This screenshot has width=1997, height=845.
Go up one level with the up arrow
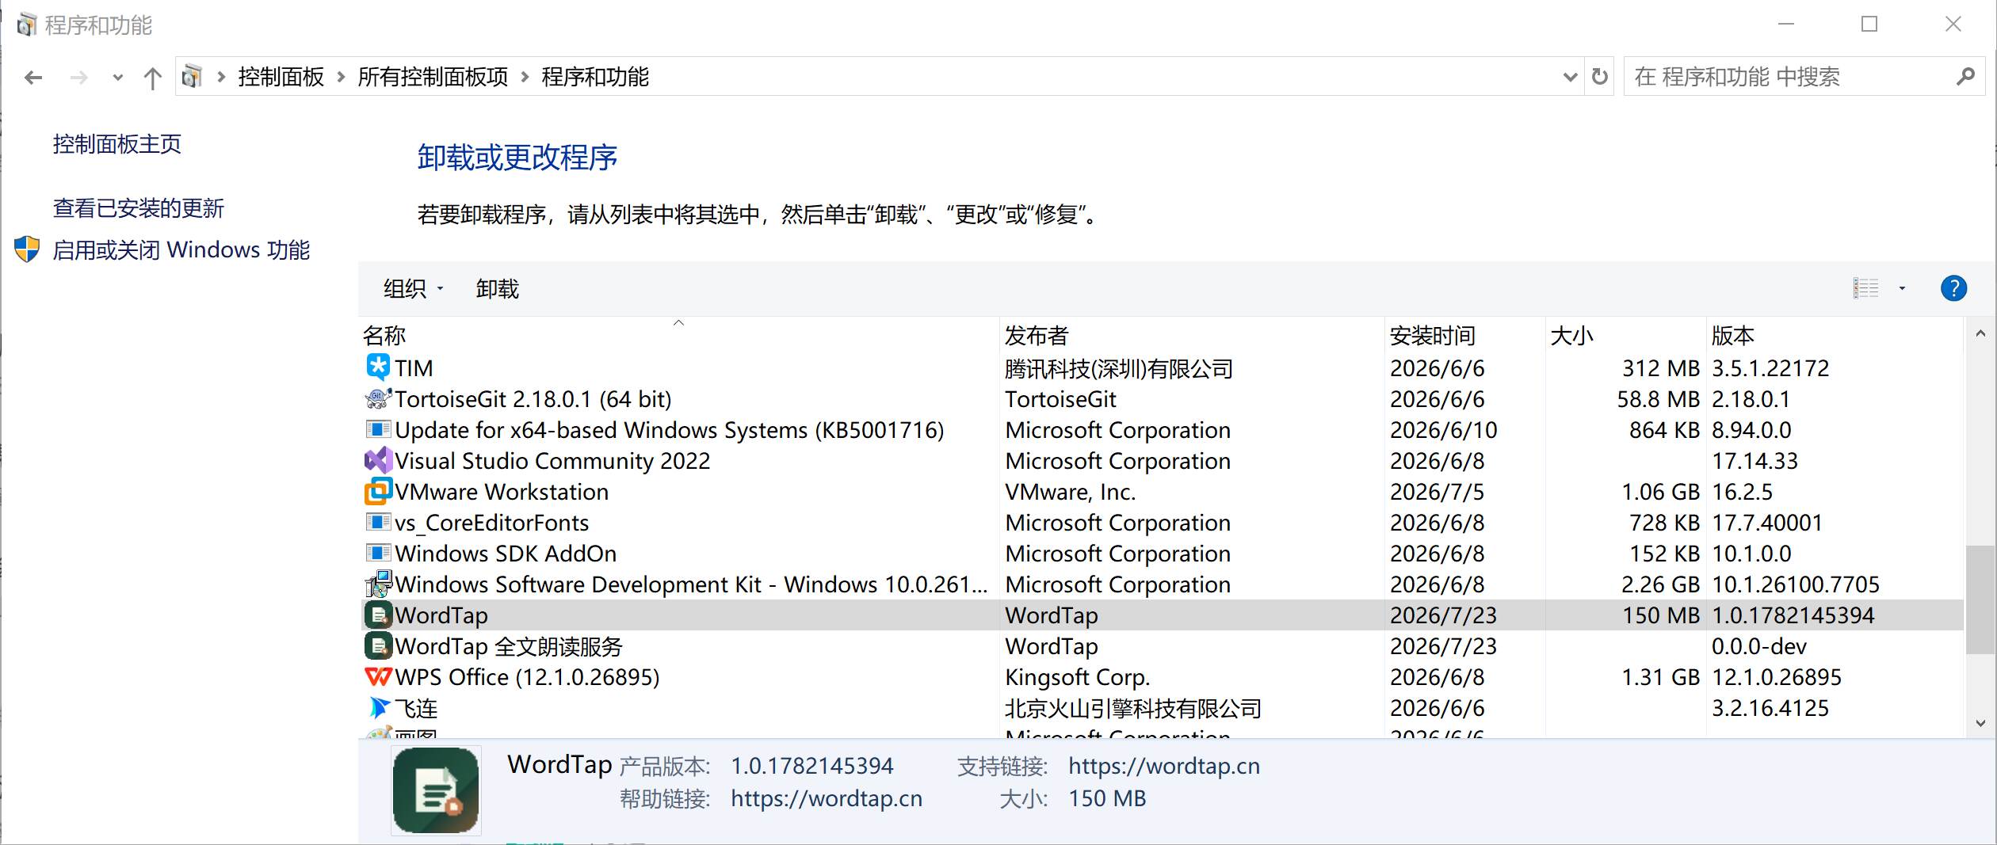point(152,78)
